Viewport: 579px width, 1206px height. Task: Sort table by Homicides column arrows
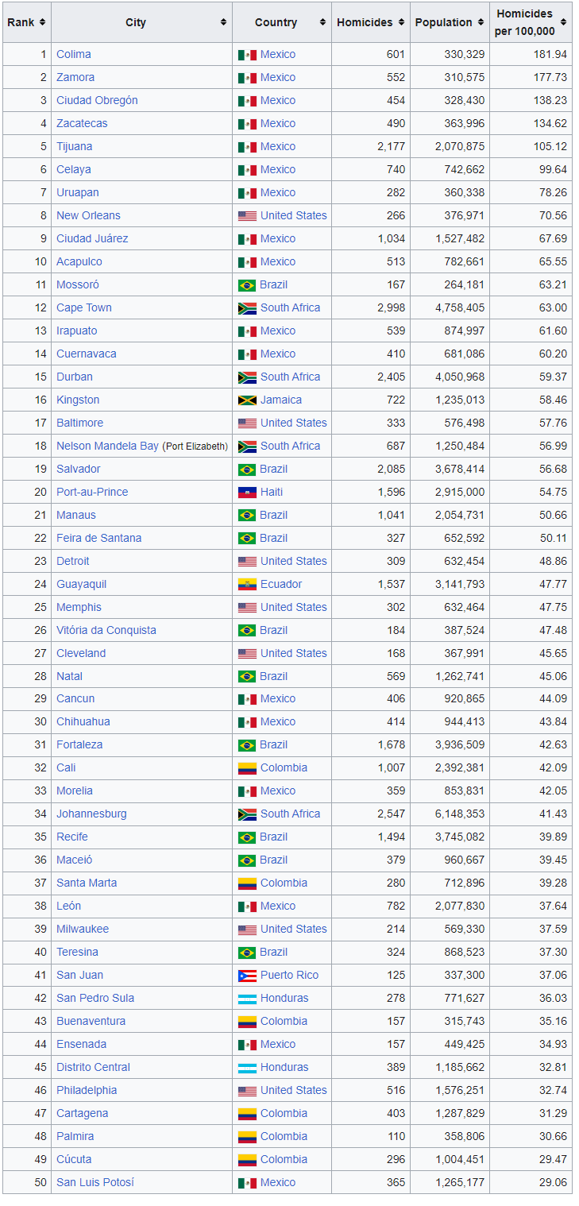[x=401, y=22]
